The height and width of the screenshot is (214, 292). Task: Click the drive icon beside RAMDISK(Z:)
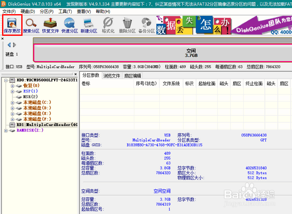[x=12, y=130]
